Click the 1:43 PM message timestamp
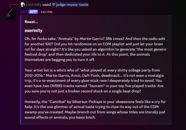This screenshot has height=130, width=186. pos(46,12)
